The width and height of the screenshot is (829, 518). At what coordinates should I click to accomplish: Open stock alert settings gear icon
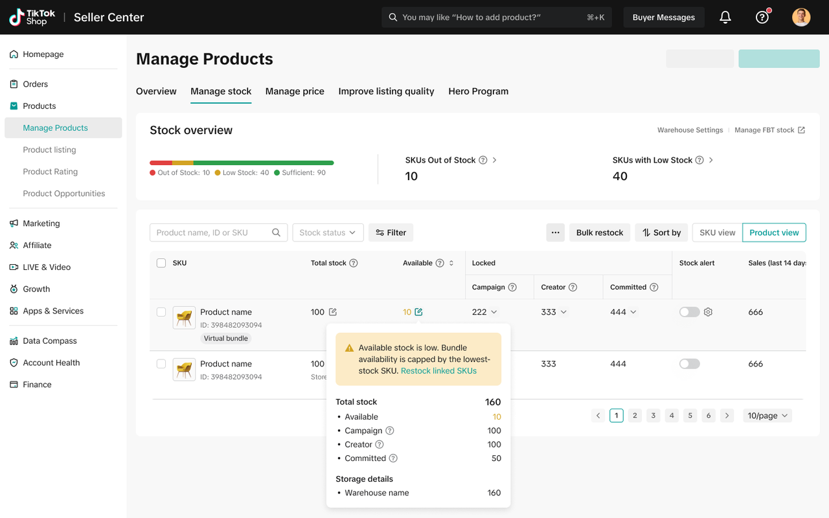click(708, 312)
